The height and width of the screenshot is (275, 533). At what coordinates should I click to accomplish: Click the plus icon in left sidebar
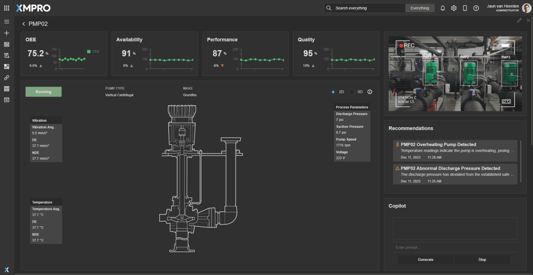[x=7, y=33]
